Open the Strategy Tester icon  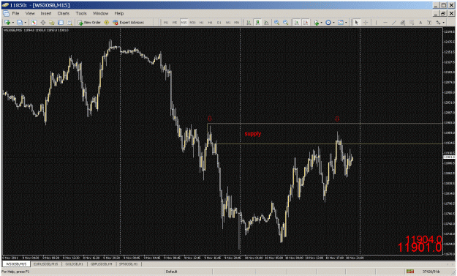(69, 23)
